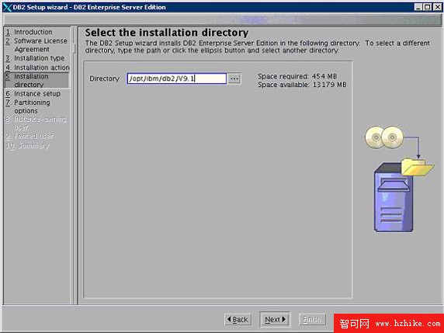Screen dimensions: 444x333
Task: Minimize the DB2 Setup wizard window
Action: click(x=418, y=7)
